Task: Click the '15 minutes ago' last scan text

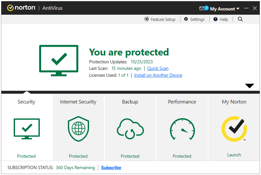Action: pos(126,68)
